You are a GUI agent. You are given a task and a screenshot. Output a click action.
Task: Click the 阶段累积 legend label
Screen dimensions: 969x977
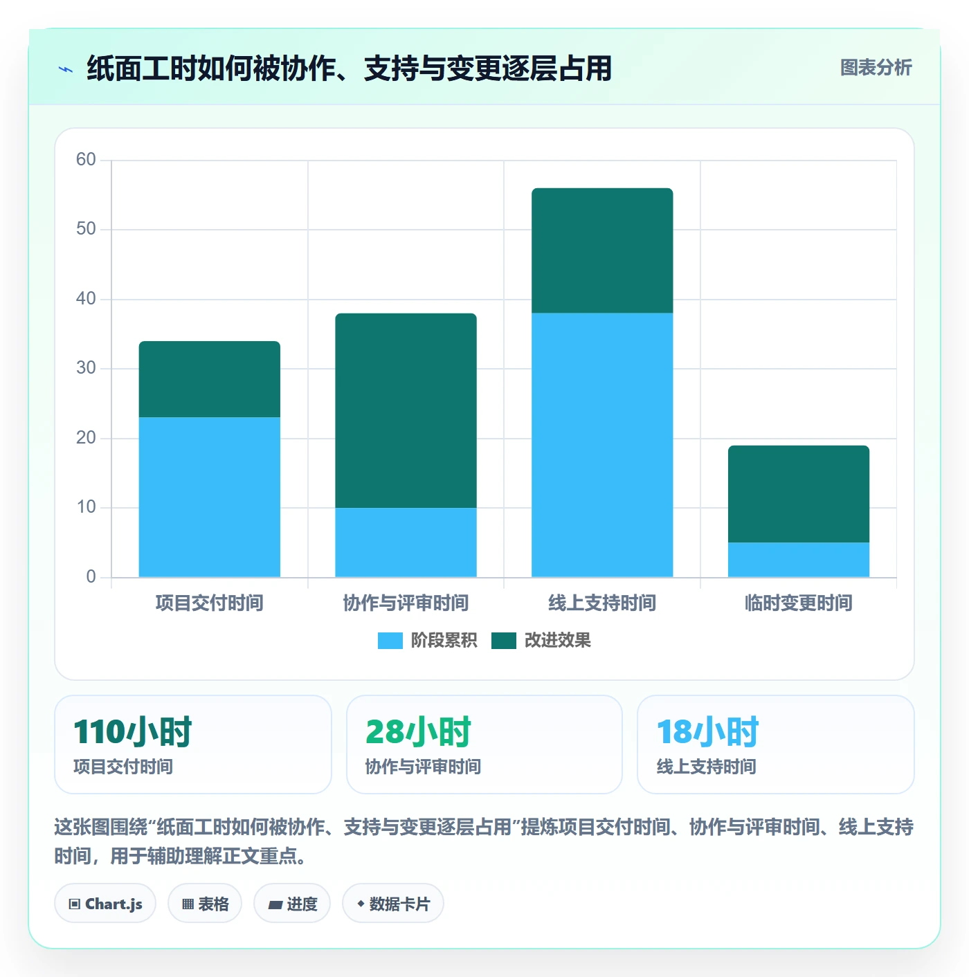444,641
